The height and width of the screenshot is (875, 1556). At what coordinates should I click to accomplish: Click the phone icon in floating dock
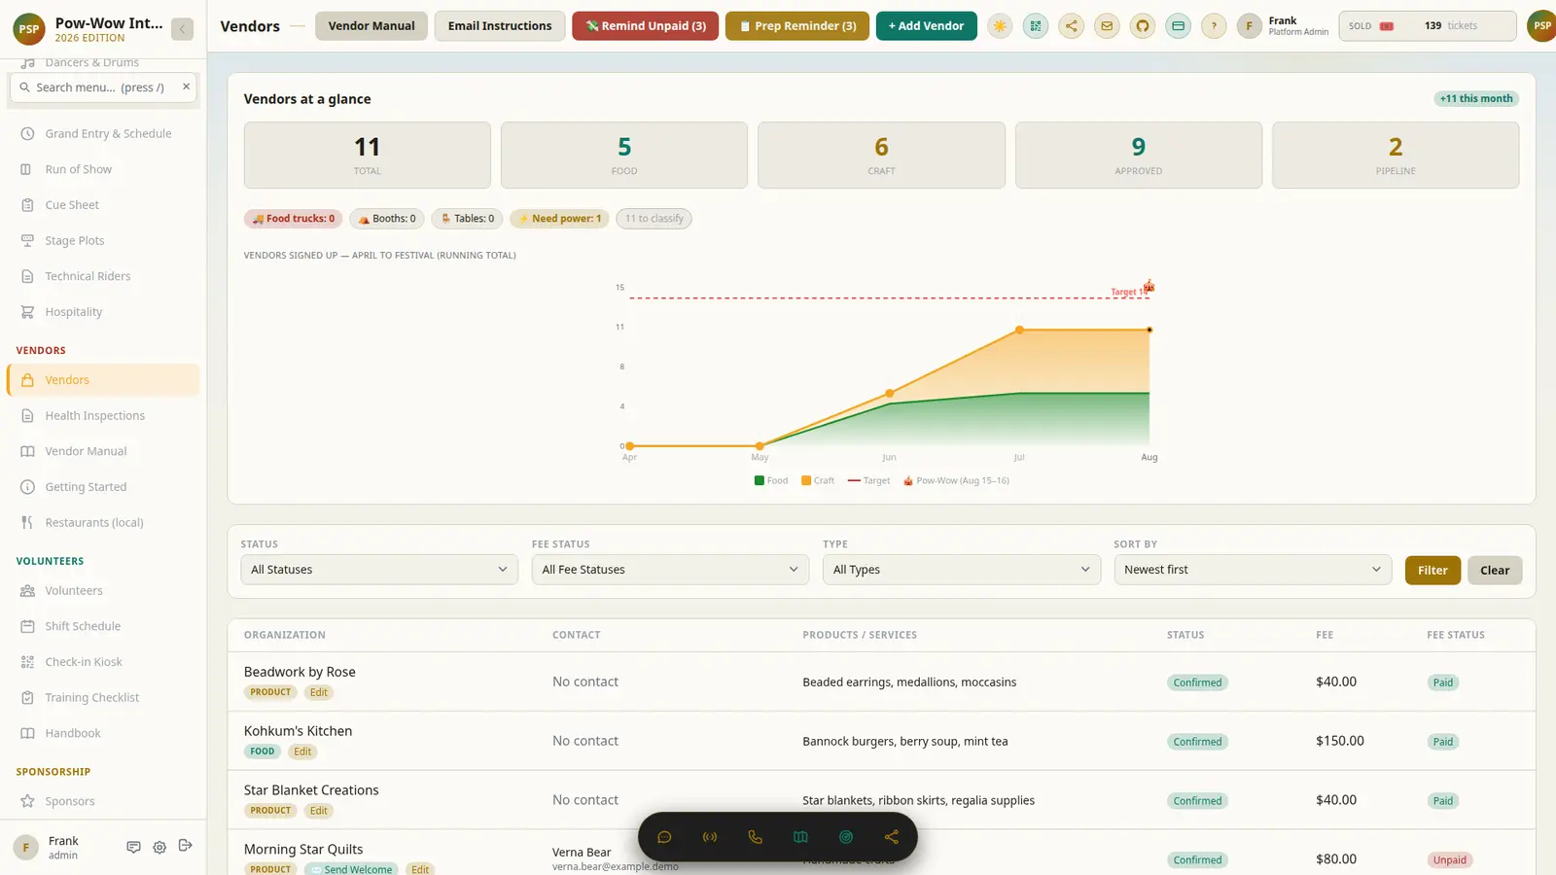(755, 837)
